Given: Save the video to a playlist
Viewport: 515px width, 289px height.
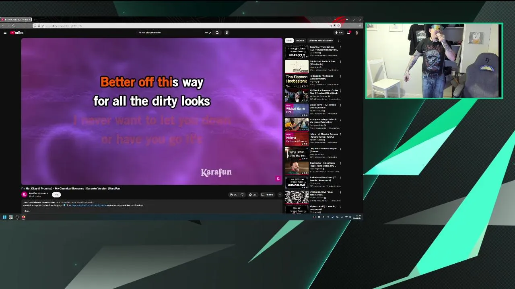Looking at the screenshot, I should 267,195.
